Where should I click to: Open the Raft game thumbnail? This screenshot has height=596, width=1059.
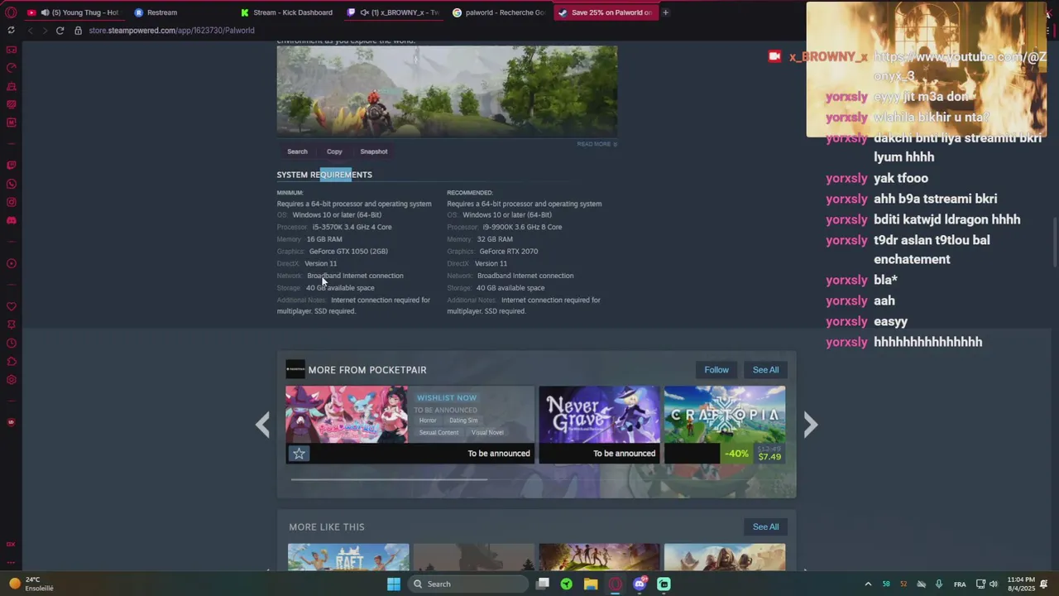coord(348,557)
